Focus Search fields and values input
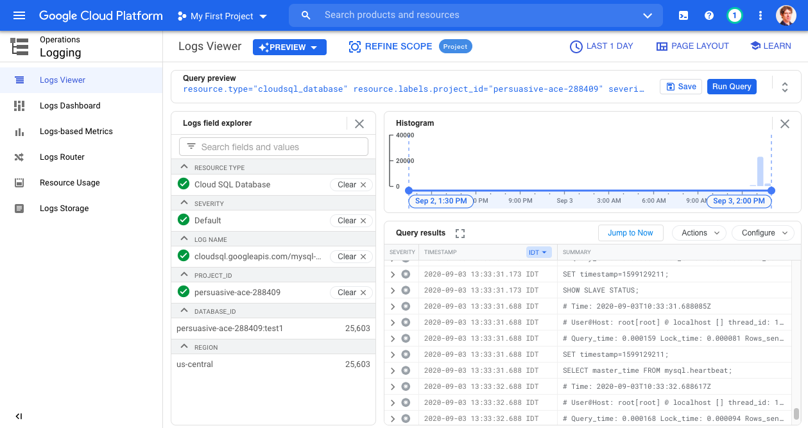The width and height of the screenshot is (808, 428). click(273, 147)
